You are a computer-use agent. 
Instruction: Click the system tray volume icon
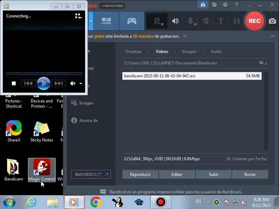point(243,202)
